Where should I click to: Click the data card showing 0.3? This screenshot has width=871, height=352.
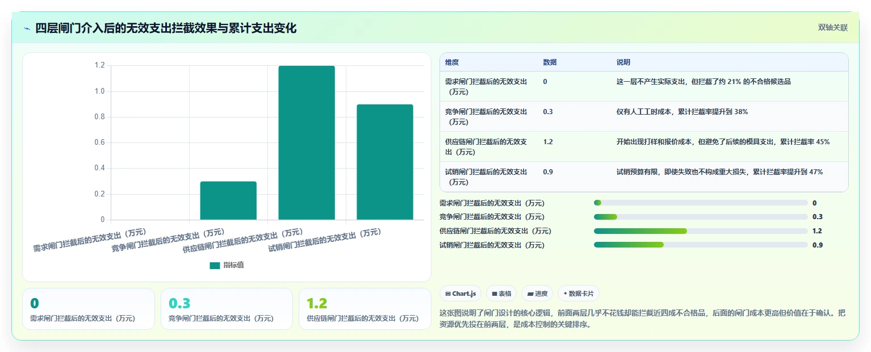tap(227, 309)
